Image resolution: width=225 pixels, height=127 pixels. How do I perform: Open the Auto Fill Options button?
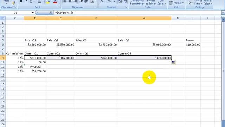(x=173, y=62)
